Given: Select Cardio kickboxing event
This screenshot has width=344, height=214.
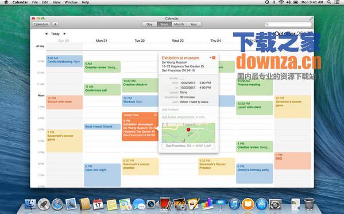Looking at the screenshot, I should [x=64, y=61].
